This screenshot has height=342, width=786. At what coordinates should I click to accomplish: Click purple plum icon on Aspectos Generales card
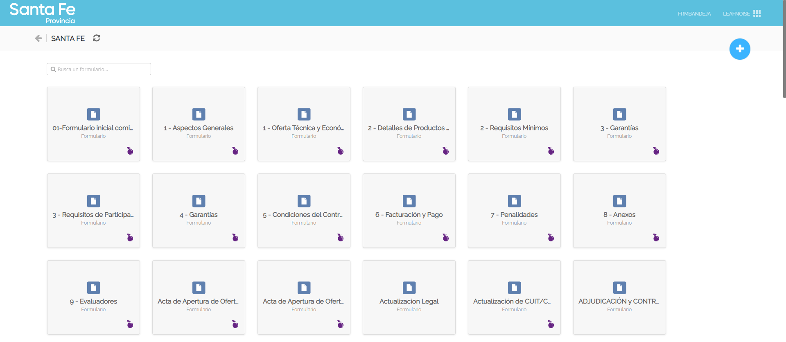click(x=235, y=151)
